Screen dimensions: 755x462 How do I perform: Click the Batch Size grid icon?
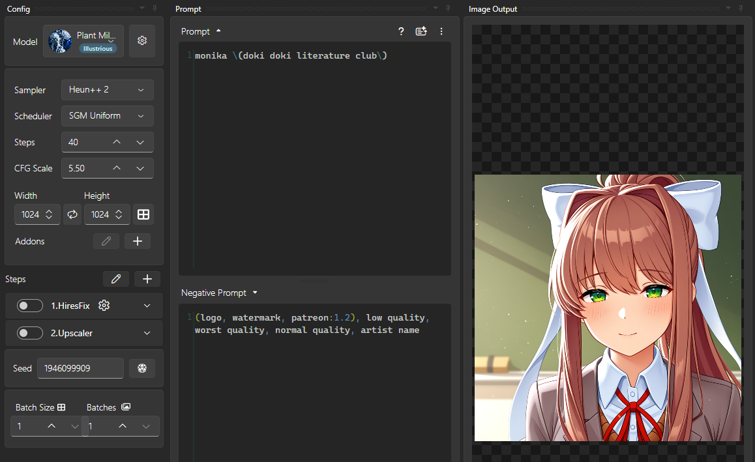(61, 407)
